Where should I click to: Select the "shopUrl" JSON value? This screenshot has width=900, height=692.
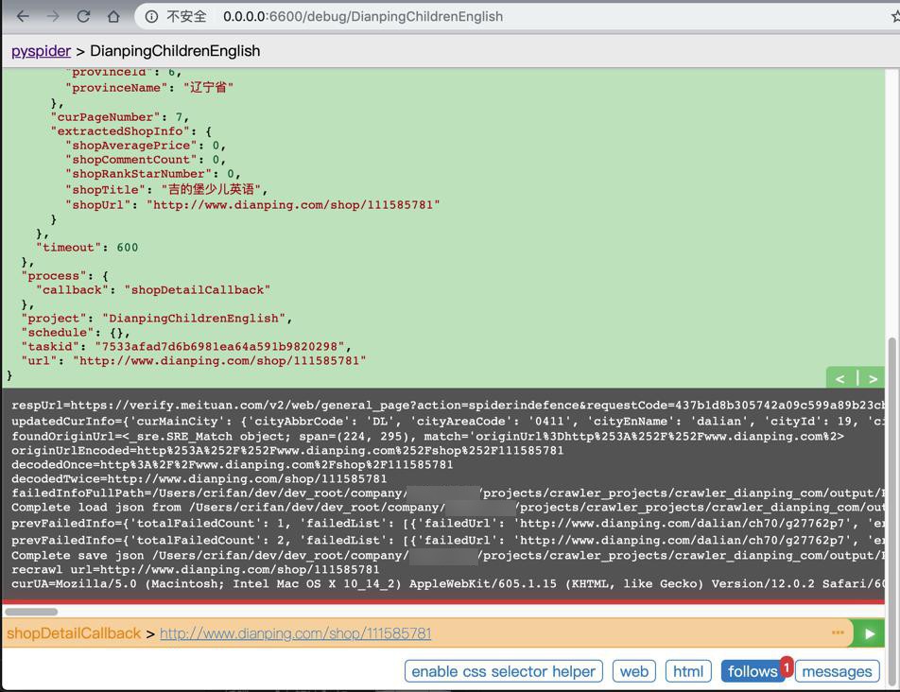293,205
